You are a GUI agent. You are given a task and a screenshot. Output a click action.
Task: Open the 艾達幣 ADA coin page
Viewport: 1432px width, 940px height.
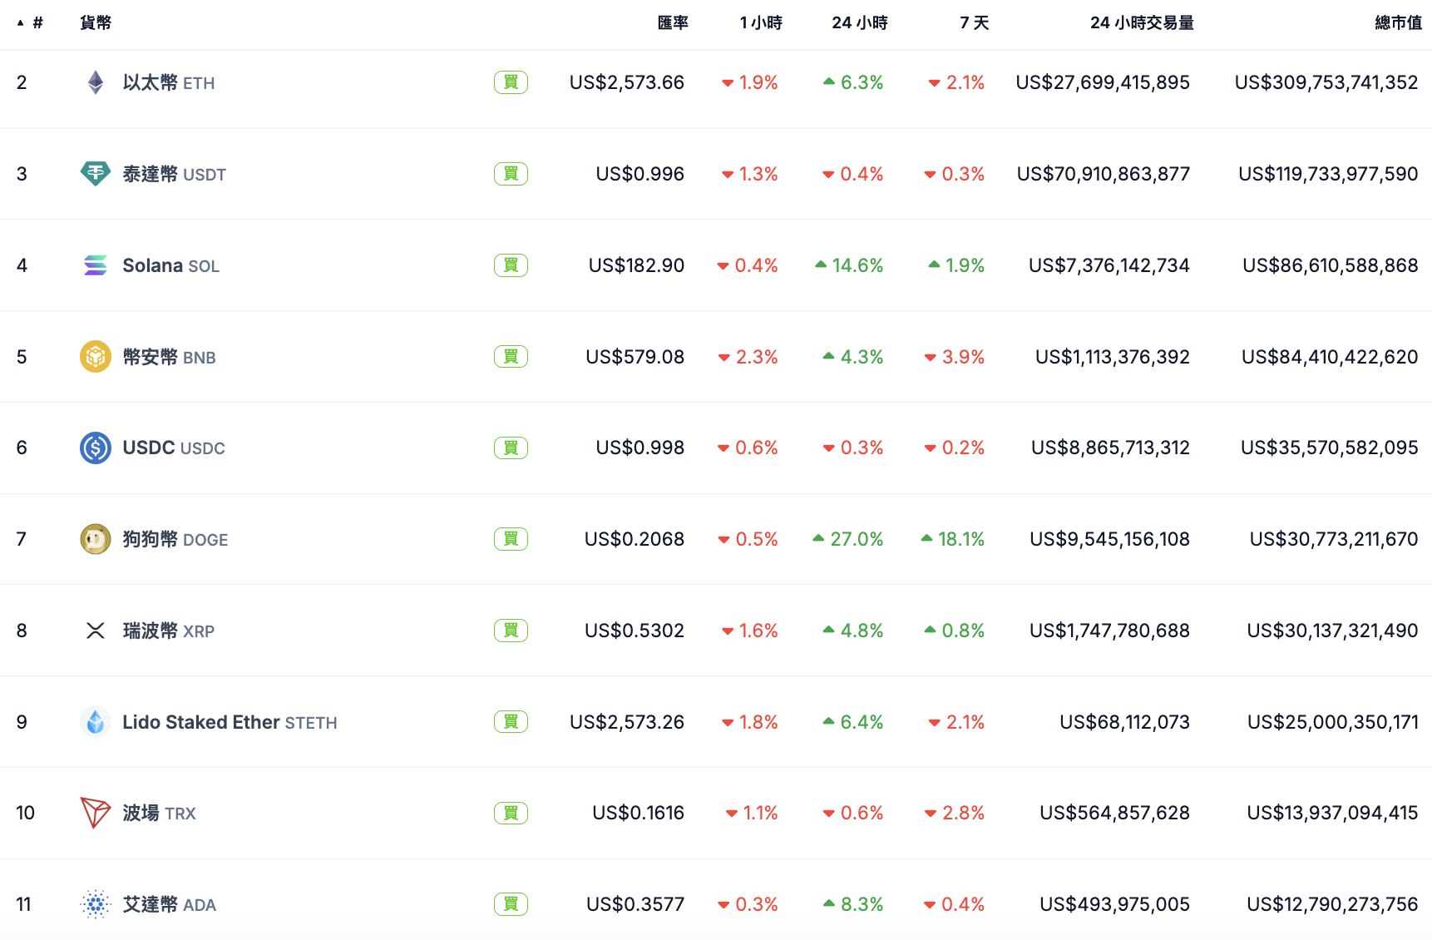tap(170, 904)
